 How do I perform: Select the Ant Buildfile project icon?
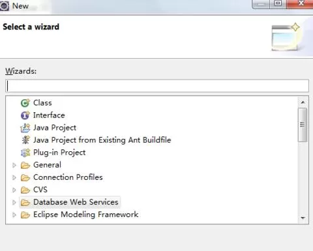click(x=25, y=140)
